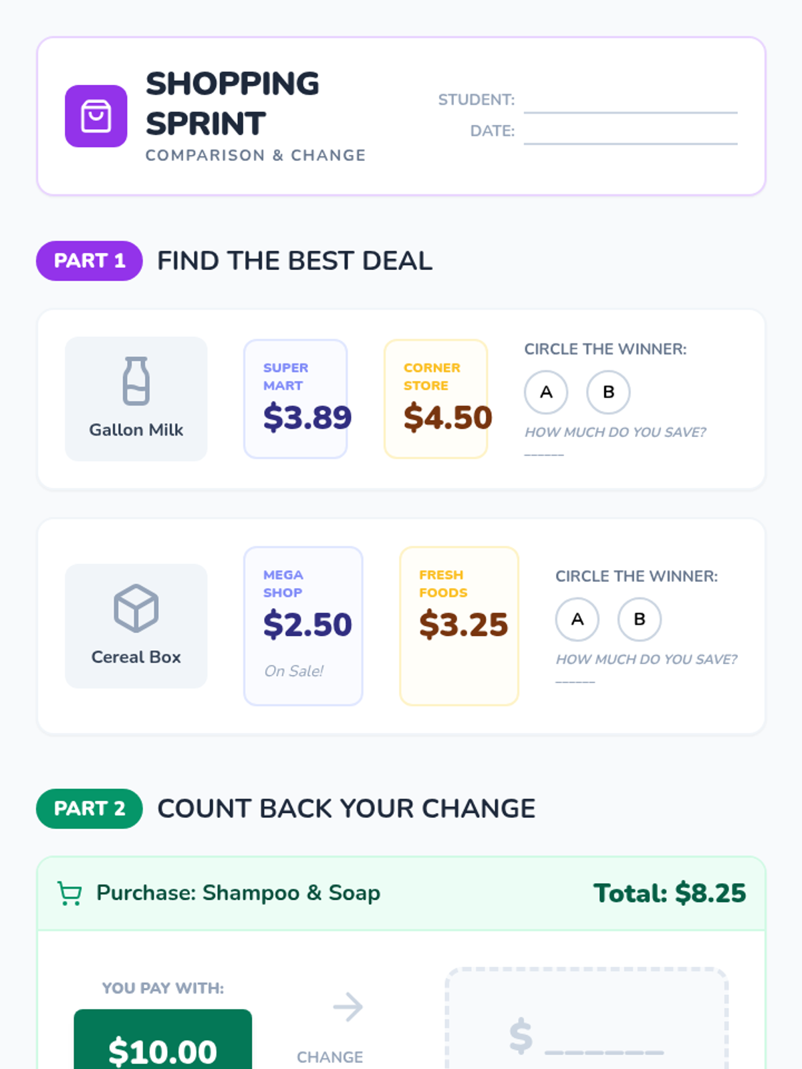Select the Fresh Foods $3.25 price card
802x1069 pixels.
pos(459,626)
